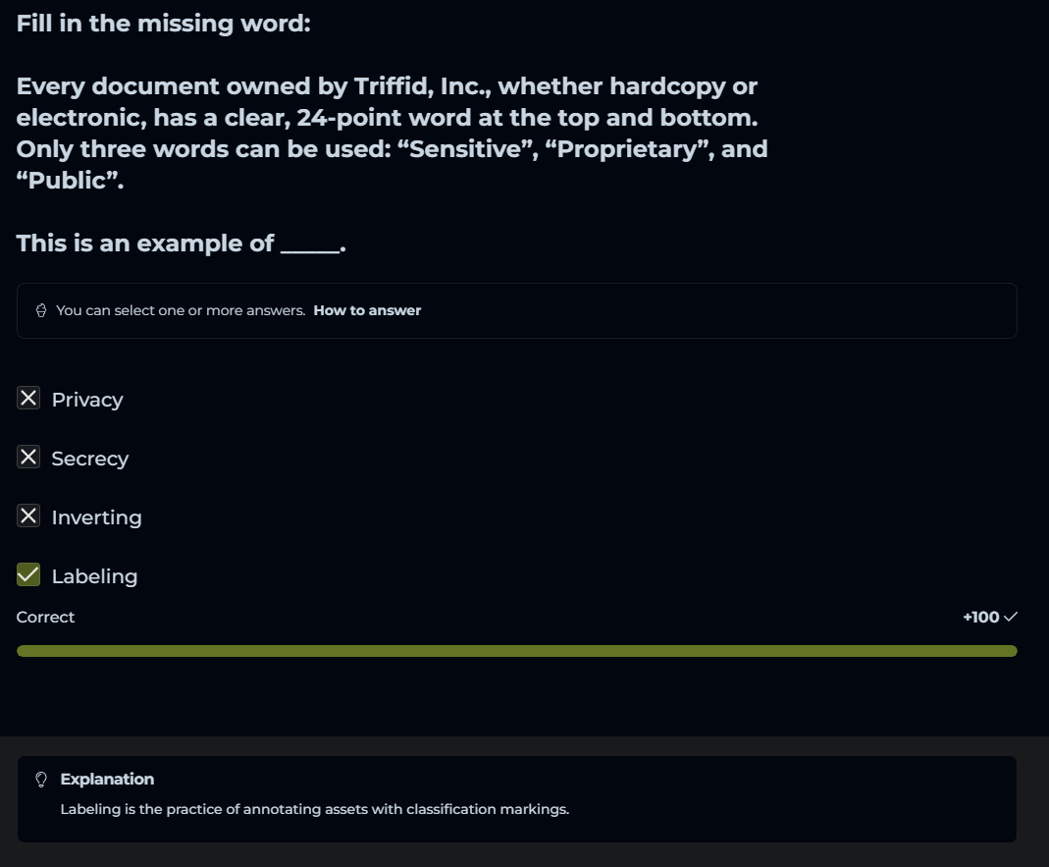The height and width of the screenshot is (867, 1049).
Task: Select the Inverting answer label text
Action: point(96,517)
